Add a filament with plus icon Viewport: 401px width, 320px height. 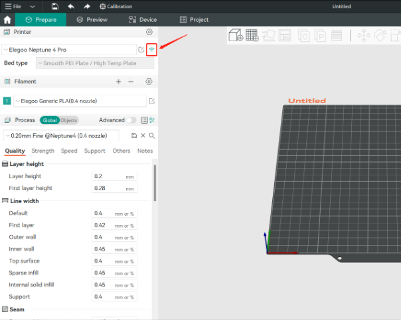coord(118,81)
